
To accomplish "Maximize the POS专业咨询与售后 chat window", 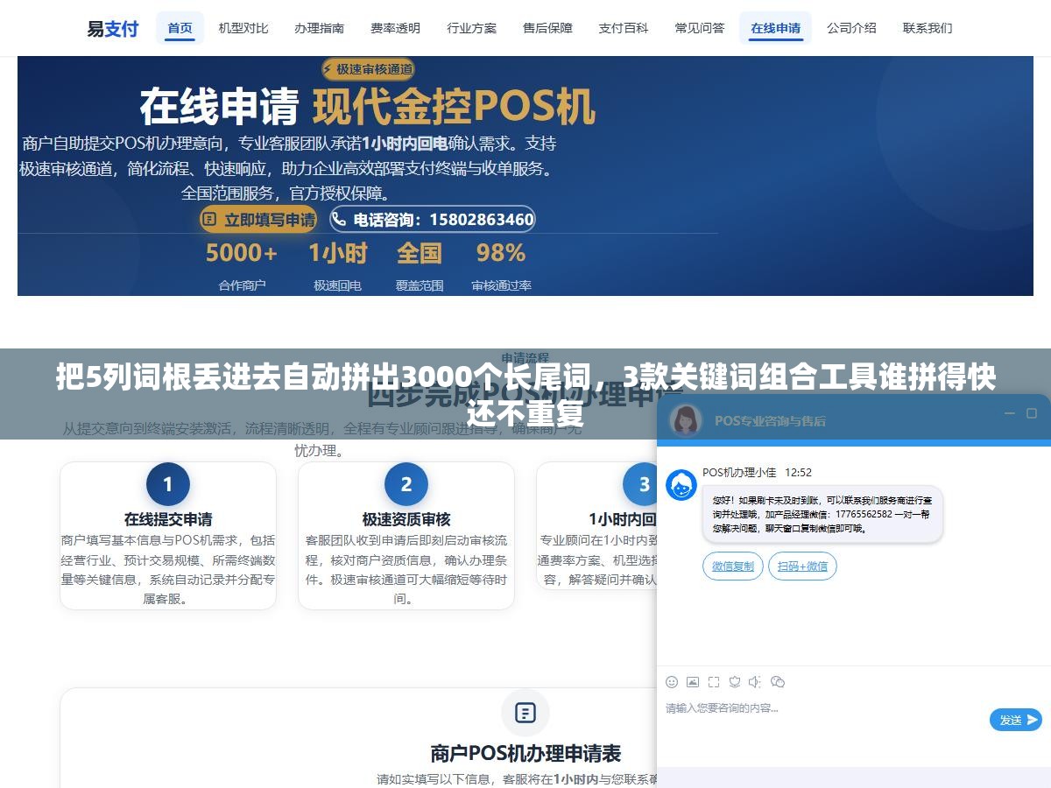I will 1033,413.
